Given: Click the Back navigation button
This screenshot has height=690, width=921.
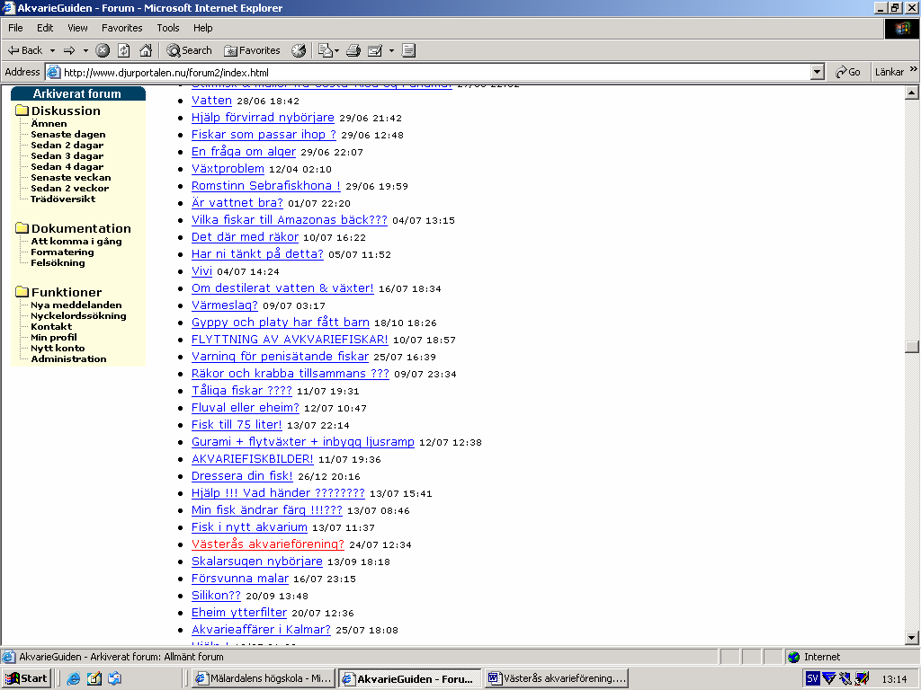Looking at the screenshot, I should pos(24,50).
